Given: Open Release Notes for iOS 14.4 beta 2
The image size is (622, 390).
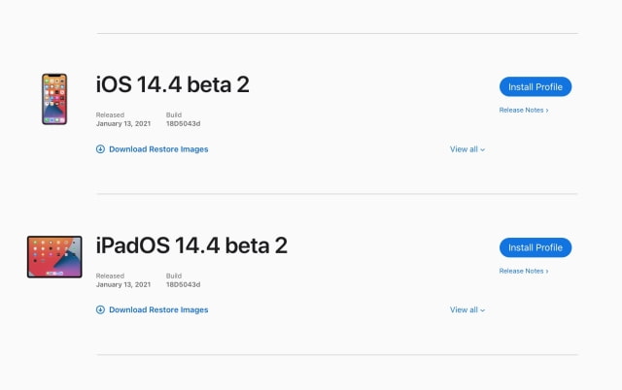Looking at the screenshot, I should tap(523, 110).
